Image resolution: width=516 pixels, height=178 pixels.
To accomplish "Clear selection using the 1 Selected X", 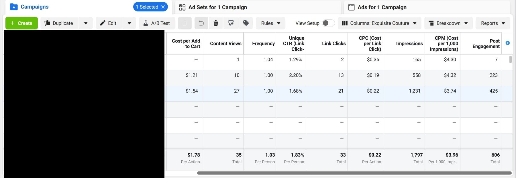I will click(163, 7).
